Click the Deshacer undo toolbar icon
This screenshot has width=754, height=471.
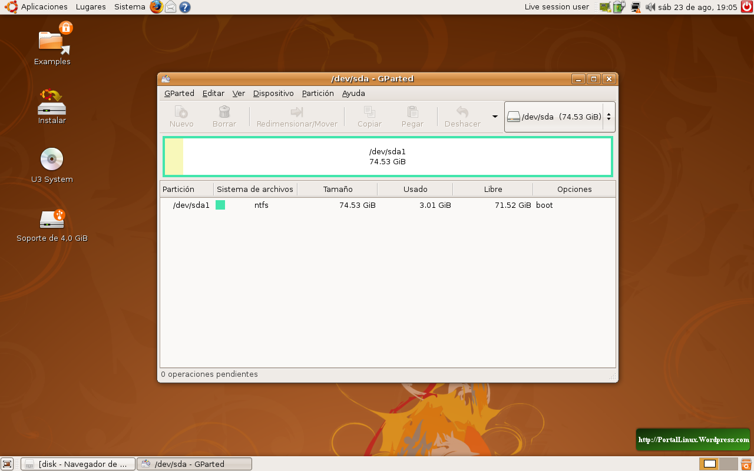[x=462, y=112]
